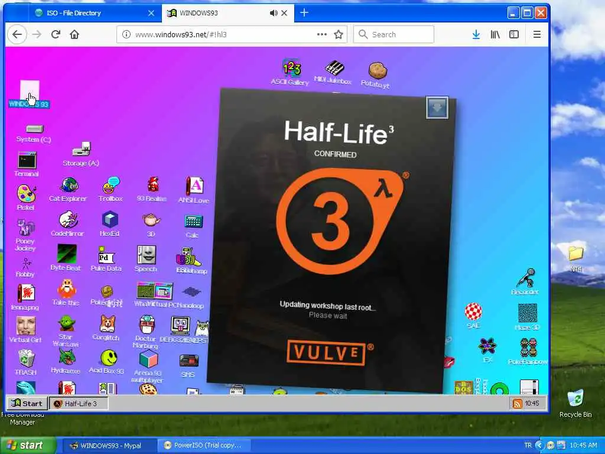Screen dimensions: 605x454
Task: Bookmark this page with star
Action: (x=339, y=34)
